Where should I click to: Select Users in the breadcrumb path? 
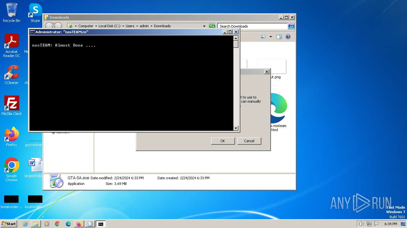130,26
